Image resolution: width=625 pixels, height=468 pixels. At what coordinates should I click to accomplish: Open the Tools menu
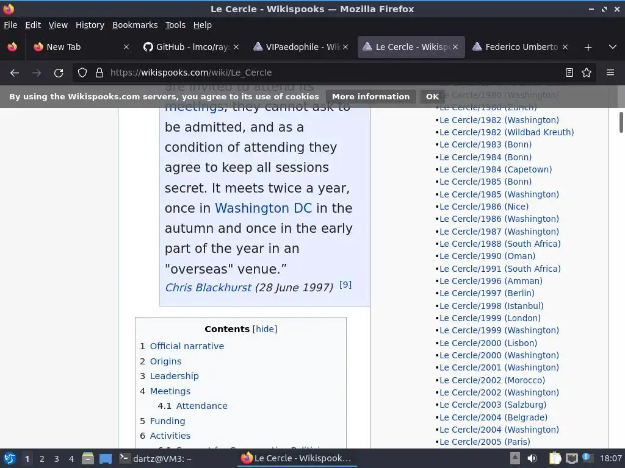click(175, 25)
